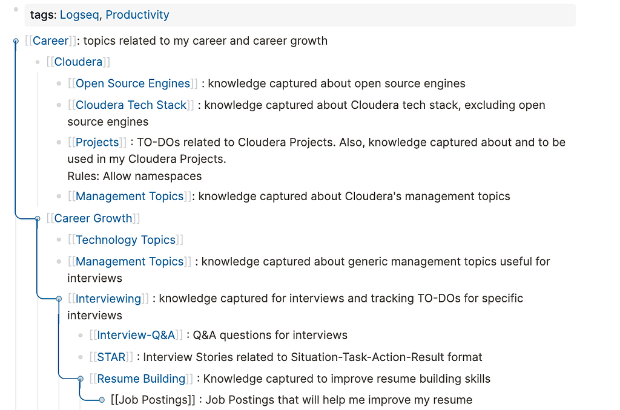Click the bullet beside Career Growth block
The height and width of the screenshot is (410, 620).
pos(38,218)
